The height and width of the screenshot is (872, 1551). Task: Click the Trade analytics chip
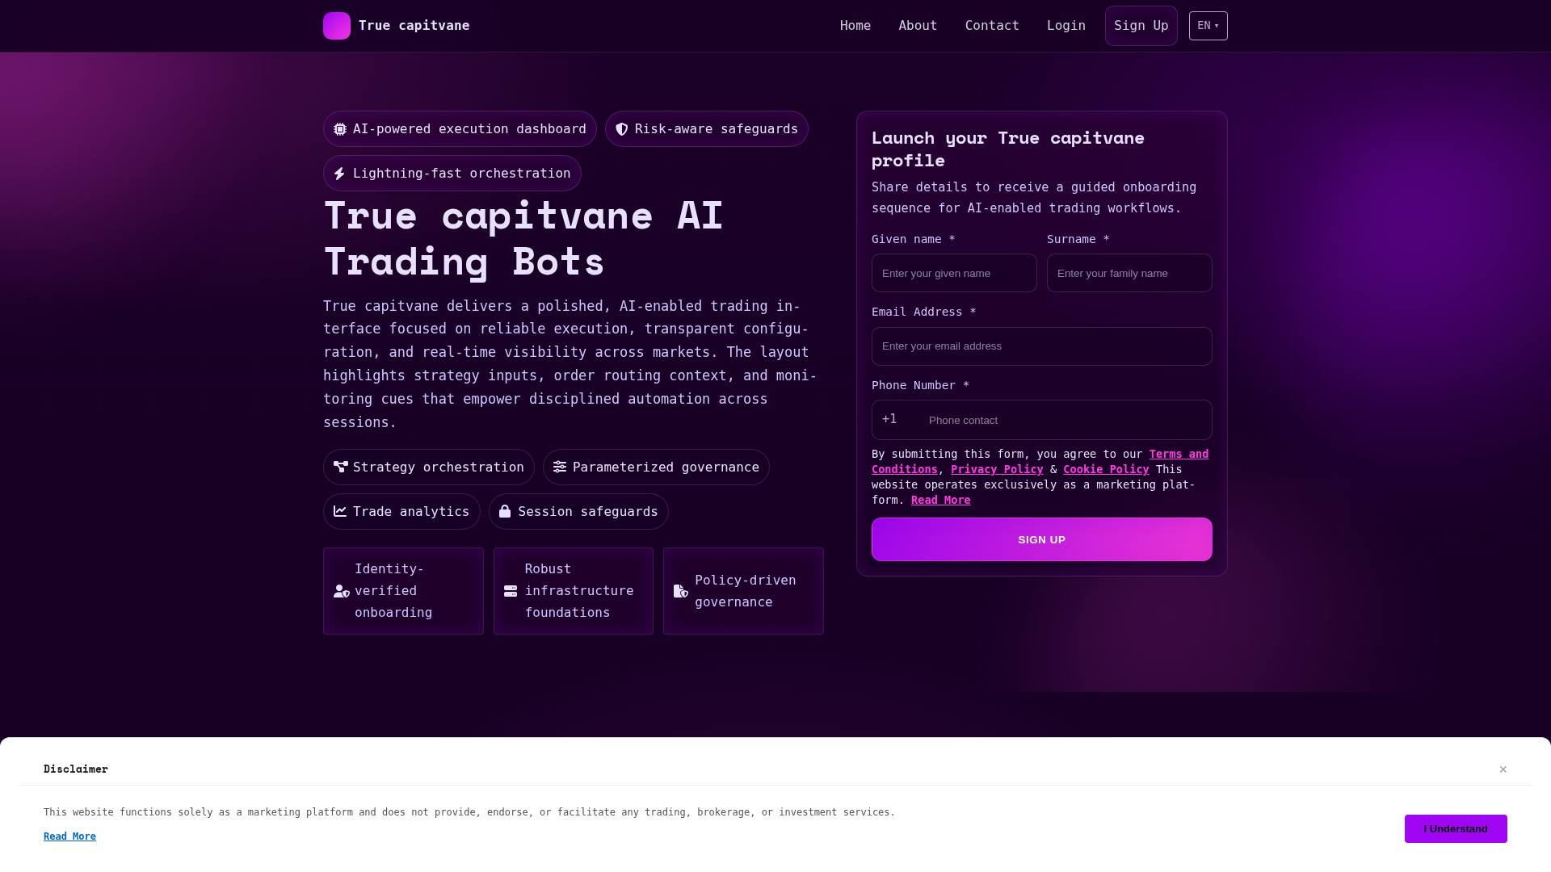[401, 511]
